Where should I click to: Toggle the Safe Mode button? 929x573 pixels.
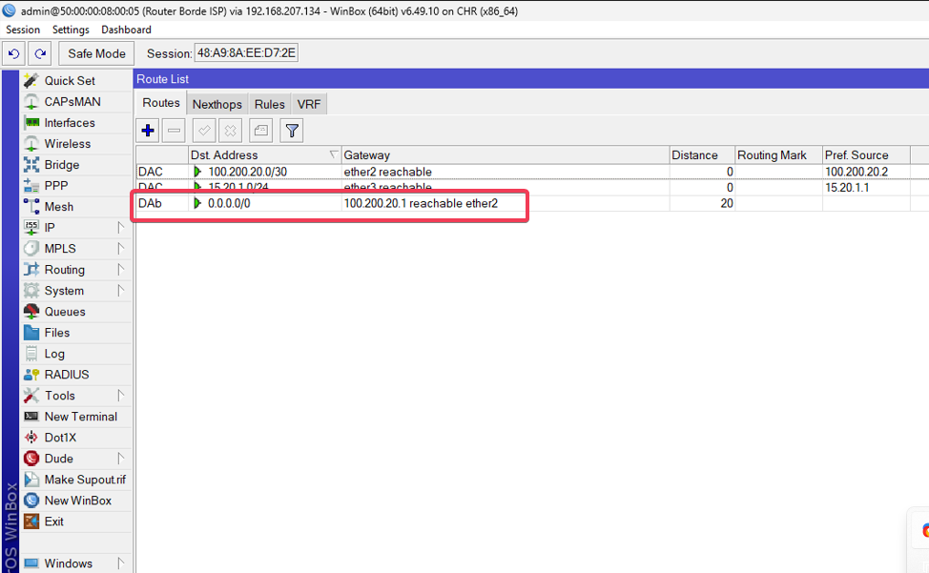tap(96, 53)
